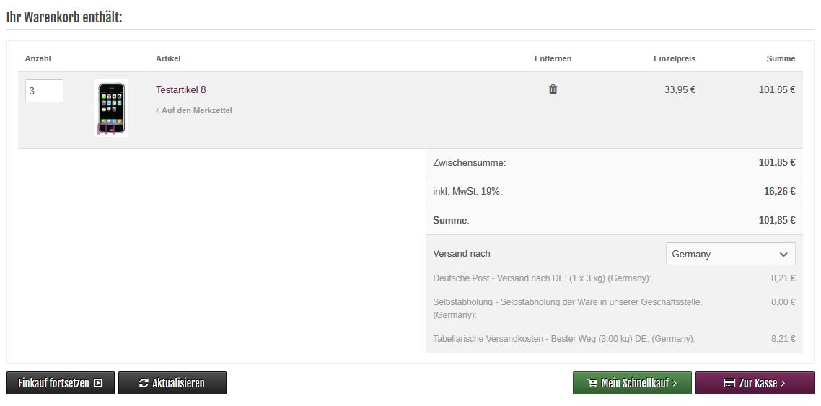Select Deutsche Post shipping option
821x406 pixels.
[x=542, y=278]
